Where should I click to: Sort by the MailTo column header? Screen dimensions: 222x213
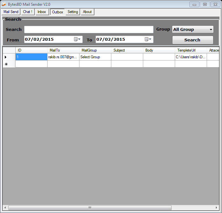coord(63,50)
